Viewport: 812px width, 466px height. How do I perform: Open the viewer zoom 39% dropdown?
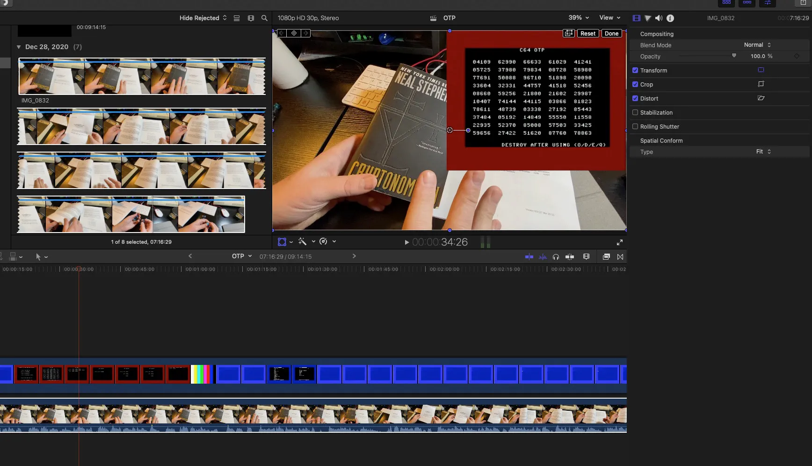pyautogui.click(x=579, y=18)
